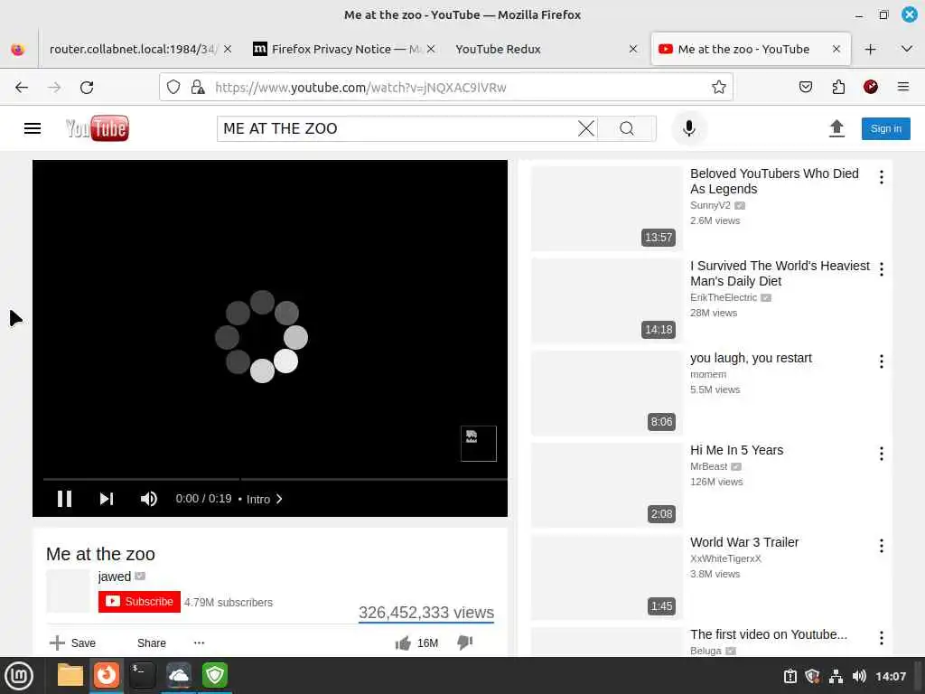The width and height of the screenshot is (925, 694).
Task: Open menu for The first video on Youtube
Action: pos(882,637)
